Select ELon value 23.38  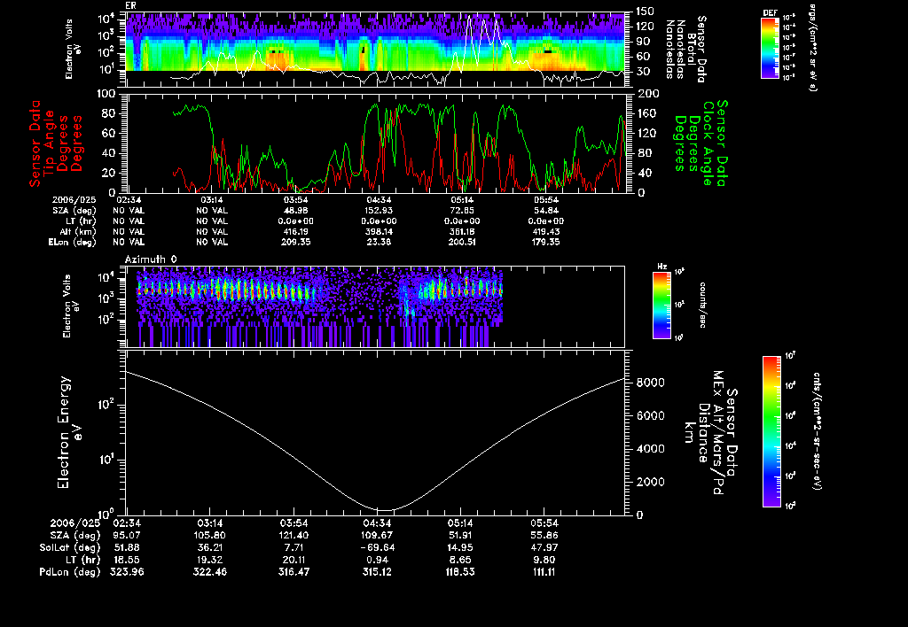point(379,242)
